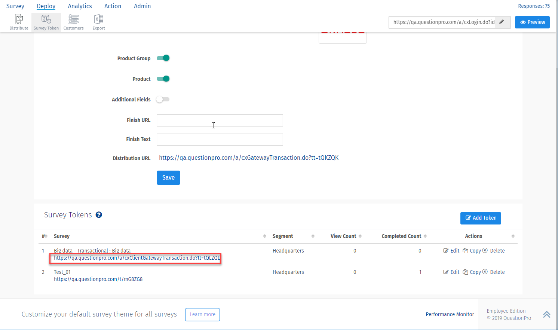
Task: Click the Add Token button
Action: (x=481, y=218)
